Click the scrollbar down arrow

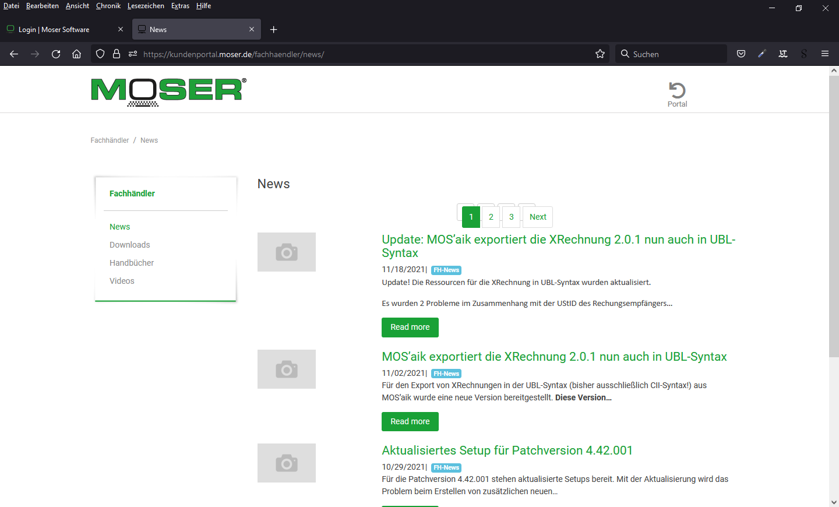834,502
